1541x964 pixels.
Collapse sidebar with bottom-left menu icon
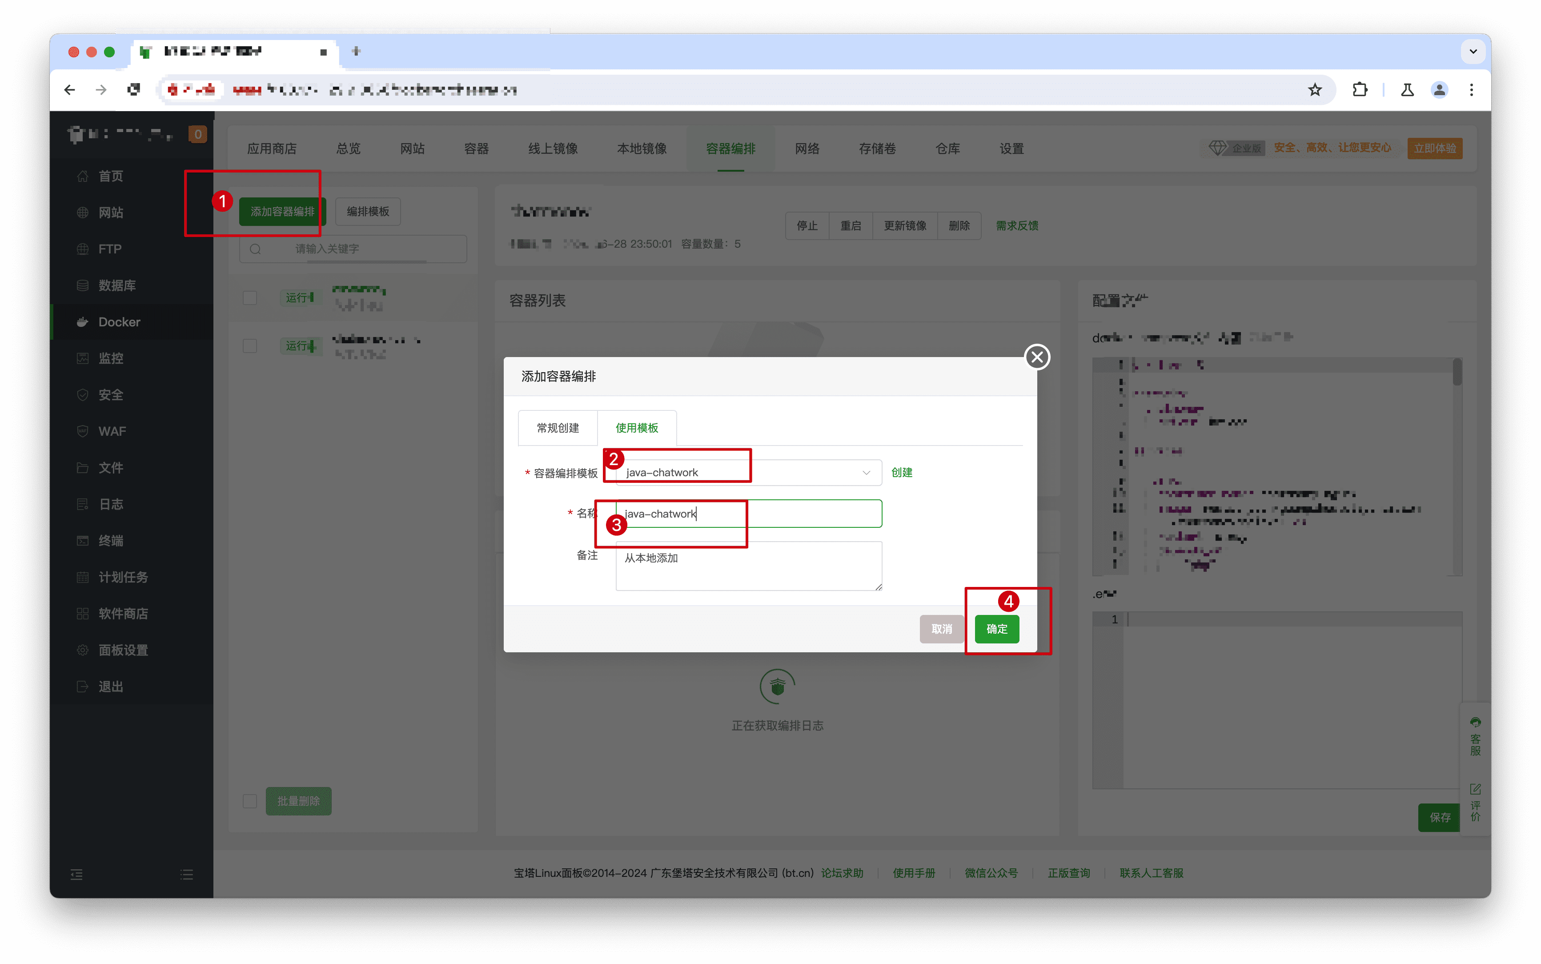76,874
